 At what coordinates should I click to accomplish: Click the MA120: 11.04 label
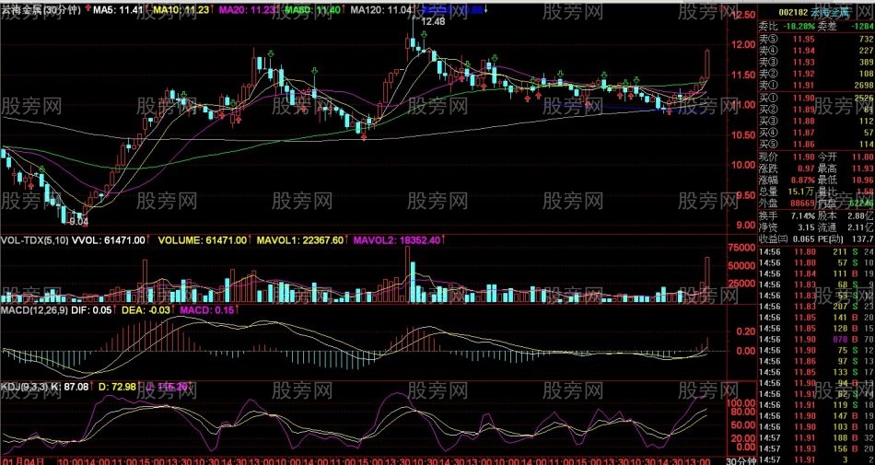tap(383, 9)
